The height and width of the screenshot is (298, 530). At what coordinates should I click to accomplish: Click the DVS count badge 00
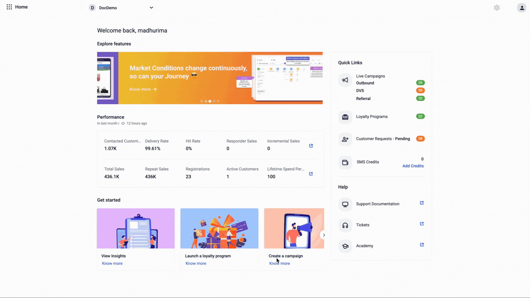[x=420, y=90]
